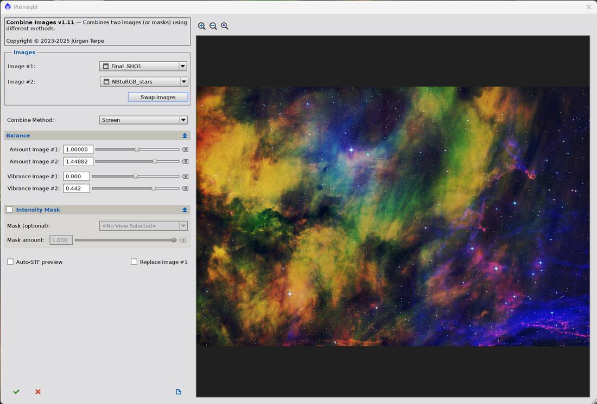Image resolution: width=597 pixels, height=404 pixels.
Task: Click the combined nebula preview image
Action: point(393,216)
